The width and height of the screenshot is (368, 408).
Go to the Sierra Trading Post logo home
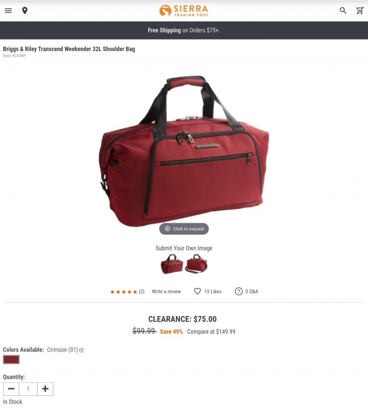tap(183, 11)
